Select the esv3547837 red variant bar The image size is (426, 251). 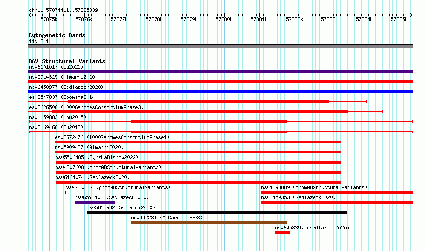(199, 102)
